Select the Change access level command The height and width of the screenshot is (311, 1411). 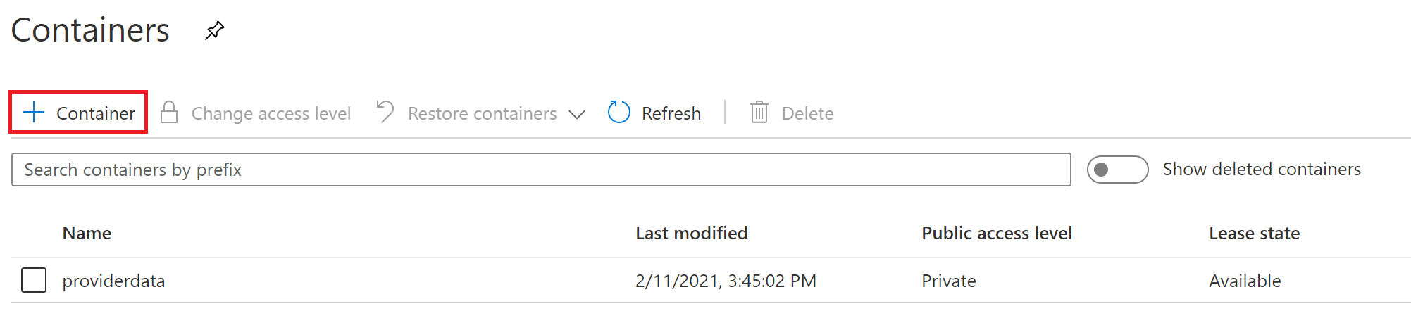click(x=271, y=113)
